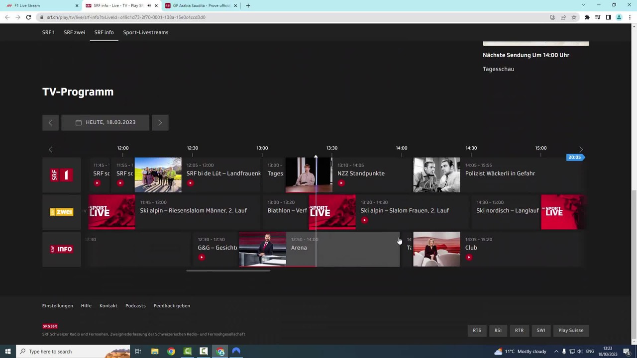
Task: Go to previous day arrow button
Action: [50, 122]
